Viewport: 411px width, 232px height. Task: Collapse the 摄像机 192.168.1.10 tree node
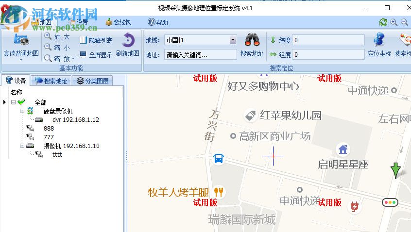click(x=22, y=146)
